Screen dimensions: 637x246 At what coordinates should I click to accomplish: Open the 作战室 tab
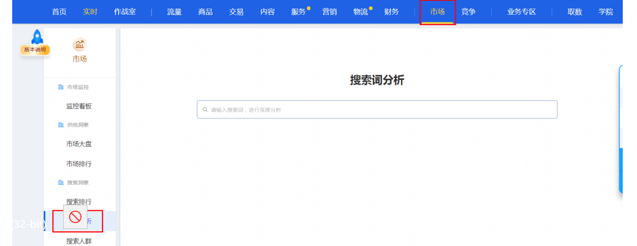tap(125, 12)
